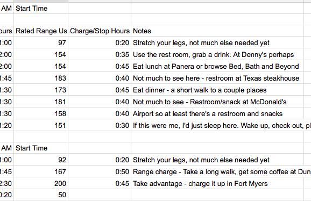Select the Charge/Stop Hours header cell
Viewport: 311px width, 201px height.
pos(100,31)
